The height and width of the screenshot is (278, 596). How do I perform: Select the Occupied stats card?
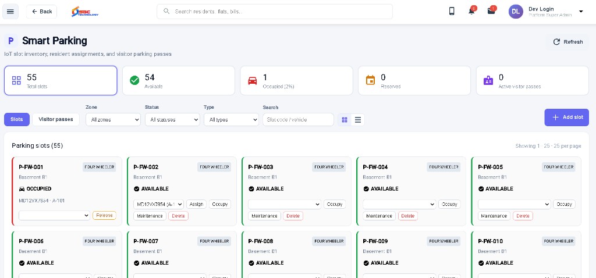point(296,80)
